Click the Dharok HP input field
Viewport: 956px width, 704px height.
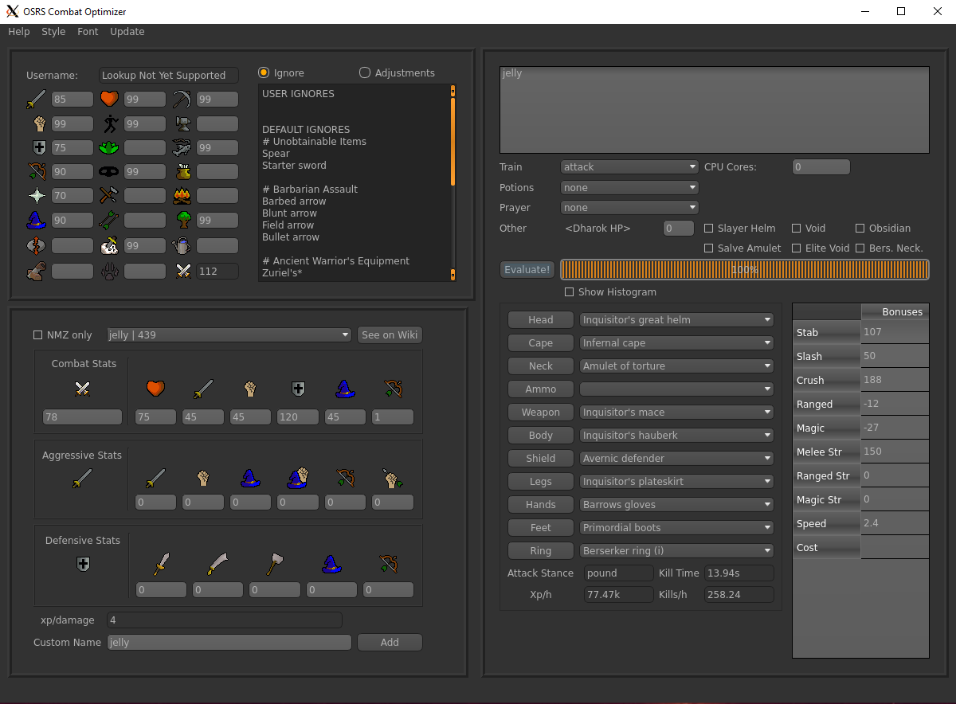(x=679, y=229)
